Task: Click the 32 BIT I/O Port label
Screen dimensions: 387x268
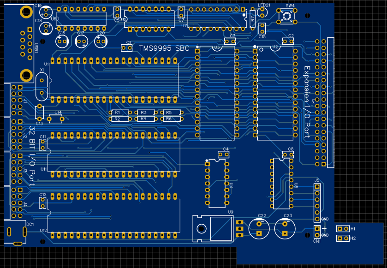Action: pos(32,155)
